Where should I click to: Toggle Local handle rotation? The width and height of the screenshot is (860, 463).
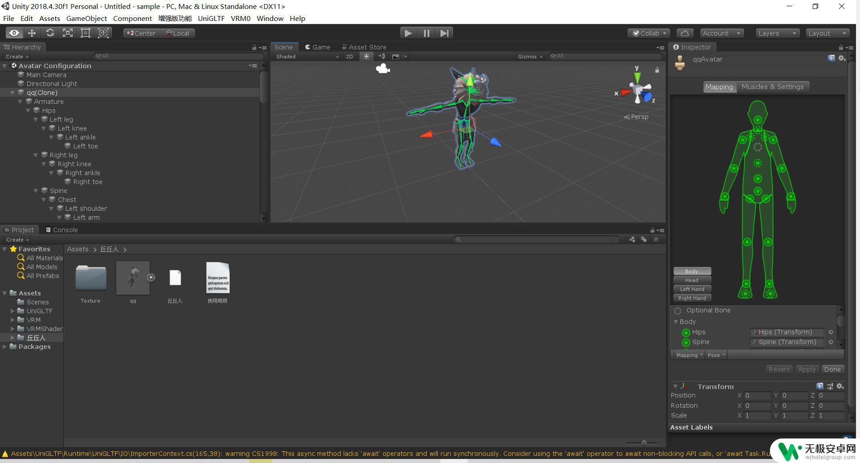click(177, 33)
